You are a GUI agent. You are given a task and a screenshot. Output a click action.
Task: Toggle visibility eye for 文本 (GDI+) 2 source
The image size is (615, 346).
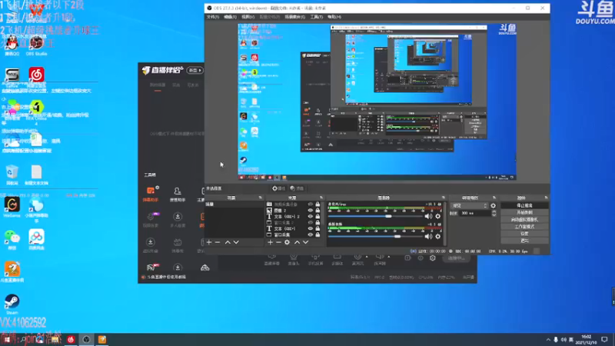311,217
